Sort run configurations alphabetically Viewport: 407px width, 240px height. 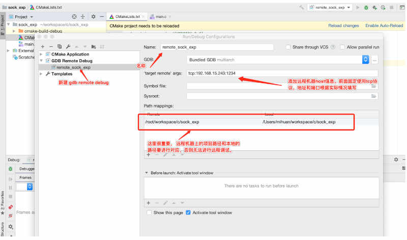102,47
